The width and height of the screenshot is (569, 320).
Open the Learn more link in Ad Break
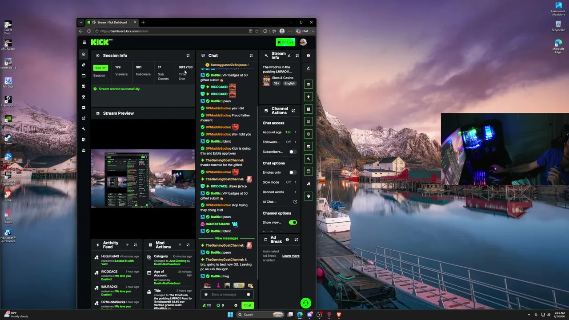click(291, 256)
